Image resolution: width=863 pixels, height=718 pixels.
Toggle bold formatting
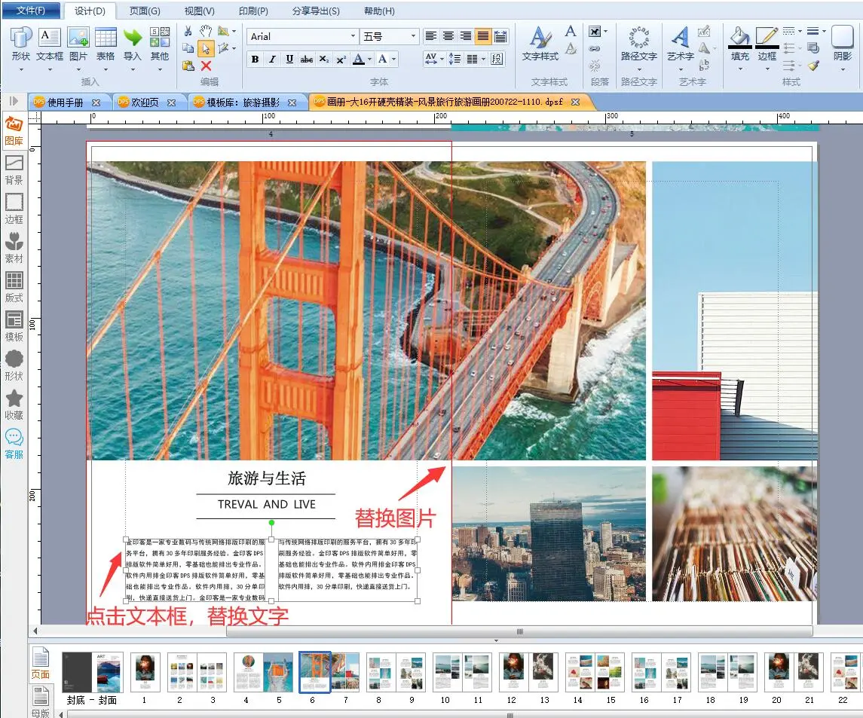point(255,60)
